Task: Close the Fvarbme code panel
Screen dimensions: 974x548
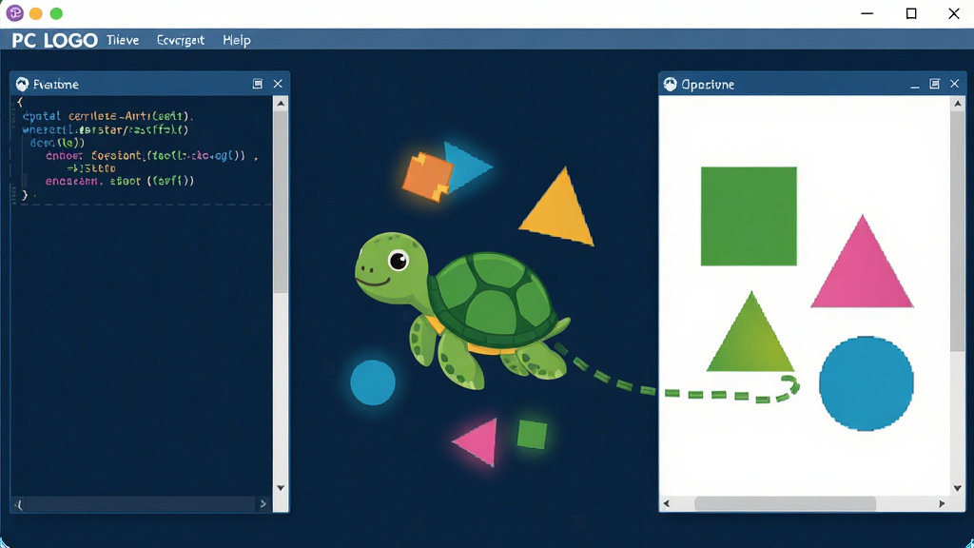Action: [x=278, y=84]
